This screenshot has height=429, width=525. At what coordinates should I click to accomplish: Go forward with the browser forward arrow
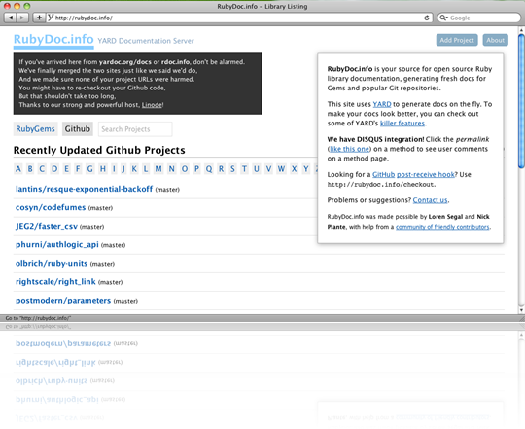click(22, 18)
